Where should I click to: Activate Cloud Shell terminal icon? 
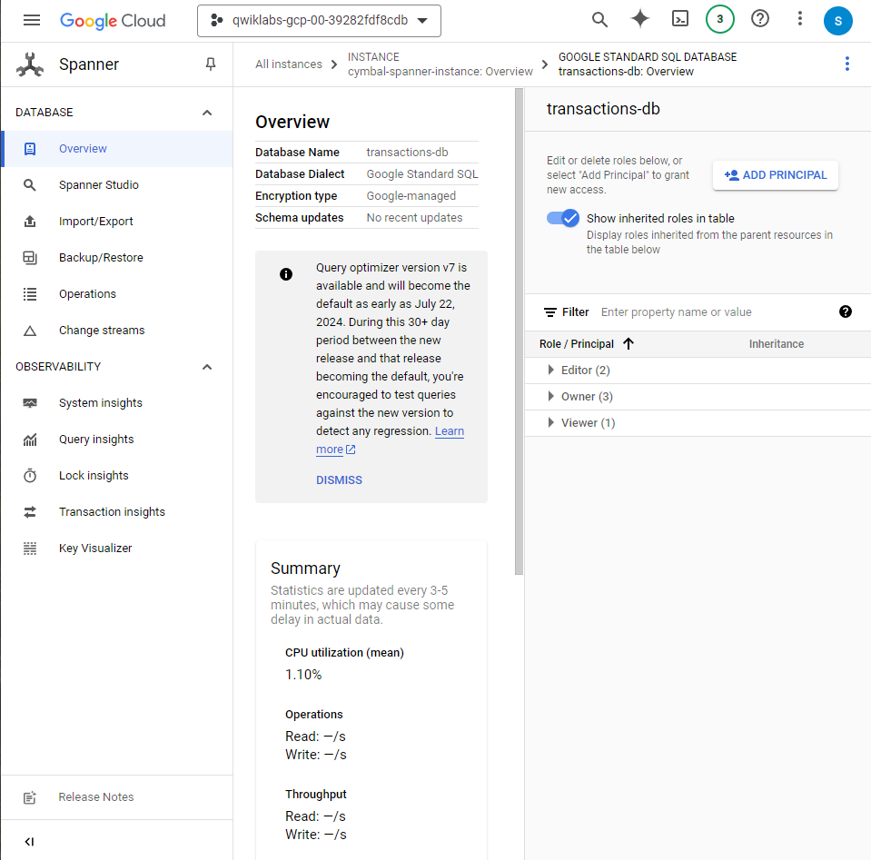click(x=680, y=19)
